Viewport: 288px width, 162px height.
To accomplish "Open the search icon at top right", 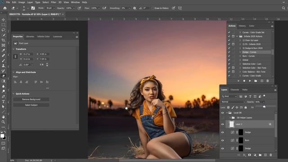I will click(x=283, y=8).
